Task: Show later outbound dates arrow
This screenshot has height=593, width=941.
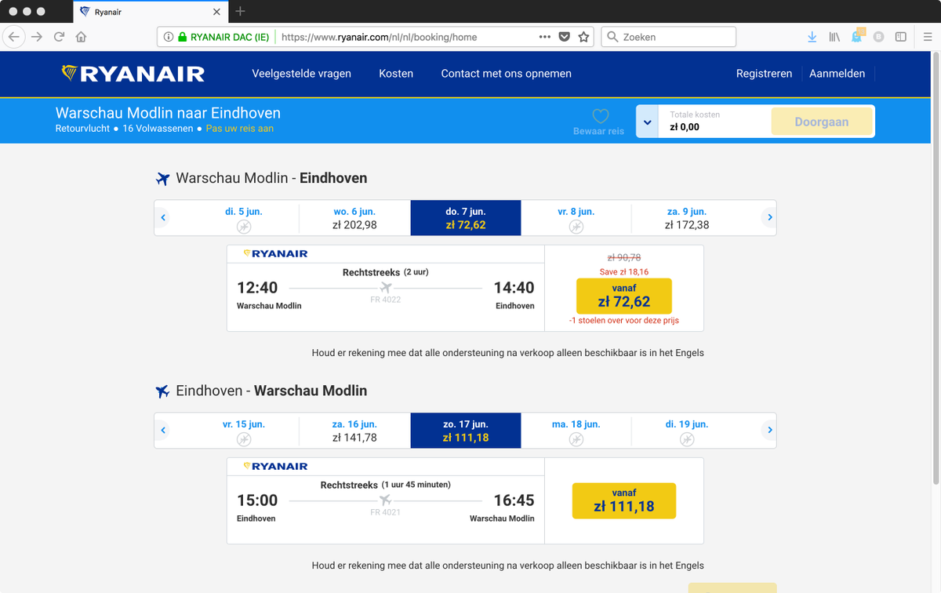Action: coord(769,217)
